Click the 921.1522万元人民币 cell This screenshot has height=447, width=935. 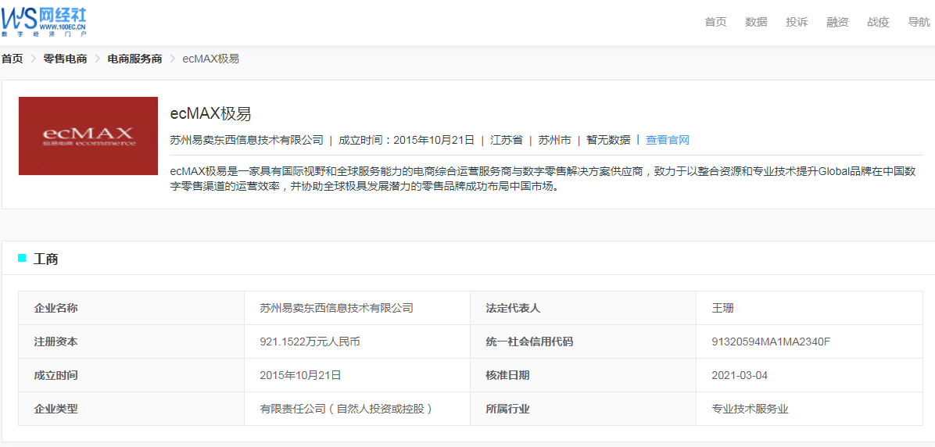point(357,342)
